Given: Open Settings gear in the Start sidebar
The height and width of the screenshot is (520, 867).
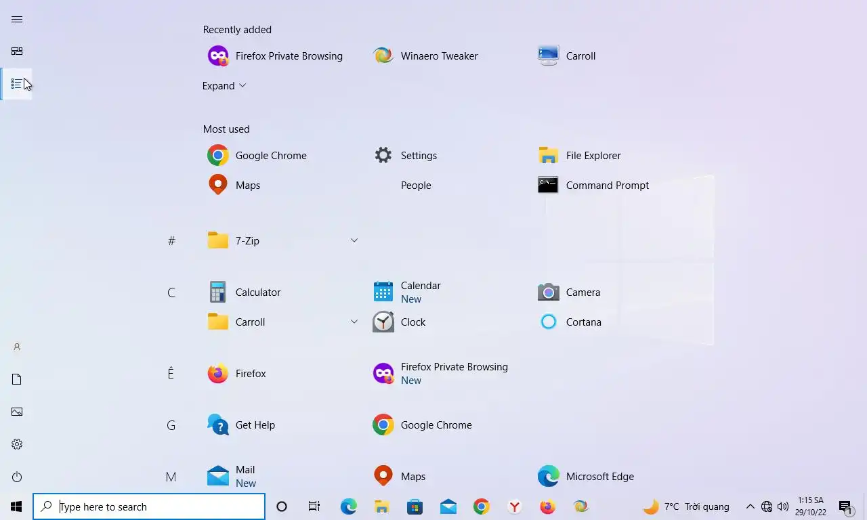Looking at the screenshot, I should pos(17,444).
